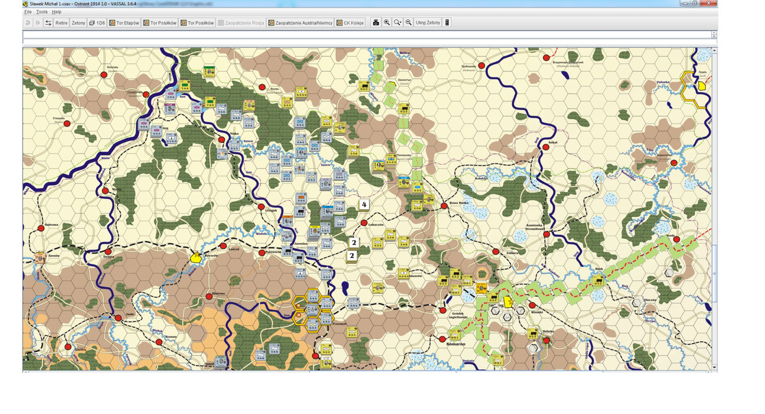Click the Retire button
This screenshot has width=765, height=414.
pos(62,23)
